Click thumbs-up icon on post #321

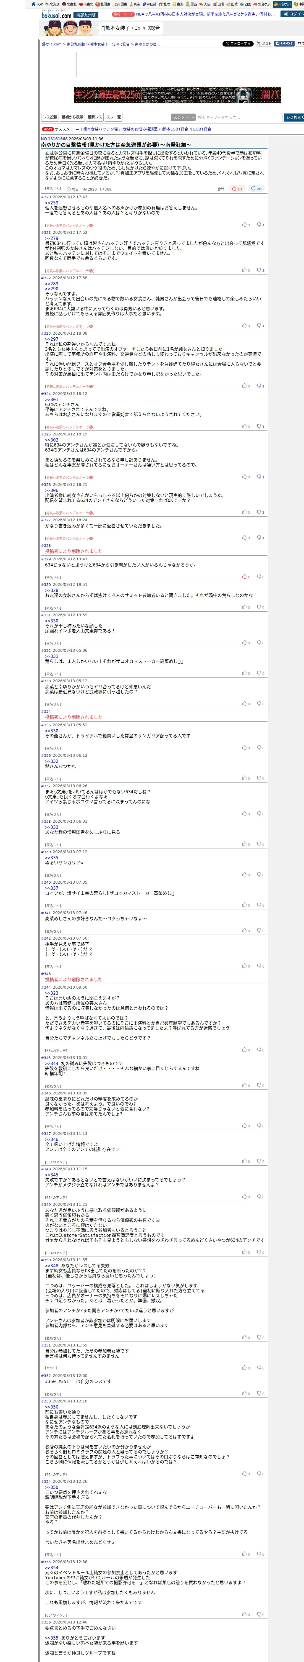pos(245,270)
